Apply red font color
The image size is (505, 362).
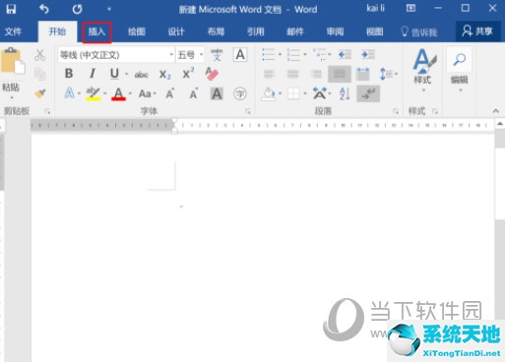[x=118, y=94]
